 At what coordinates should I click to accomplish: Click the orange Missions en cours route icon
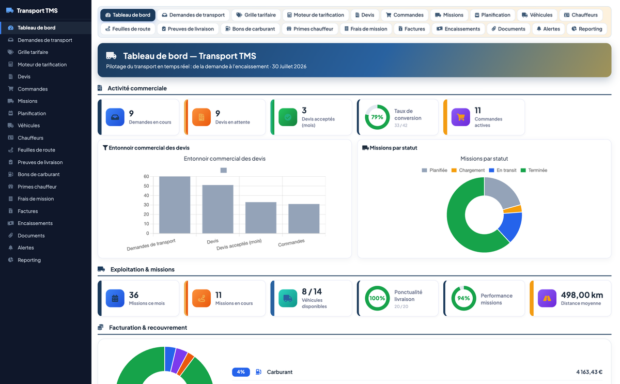click(x=202, y=298)
